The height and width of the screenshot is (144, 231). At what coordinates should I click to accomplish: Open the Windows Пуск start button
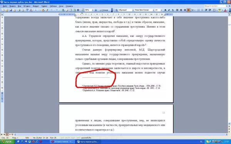pyautogui.click(x=7, y=142)
